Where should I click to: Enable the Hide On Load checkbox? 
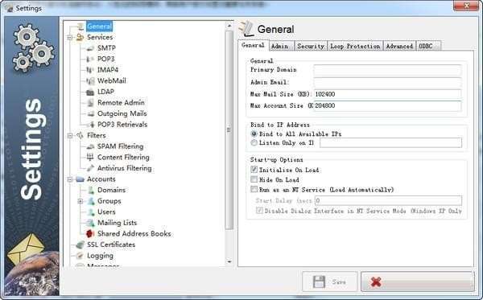click(254, 179)
